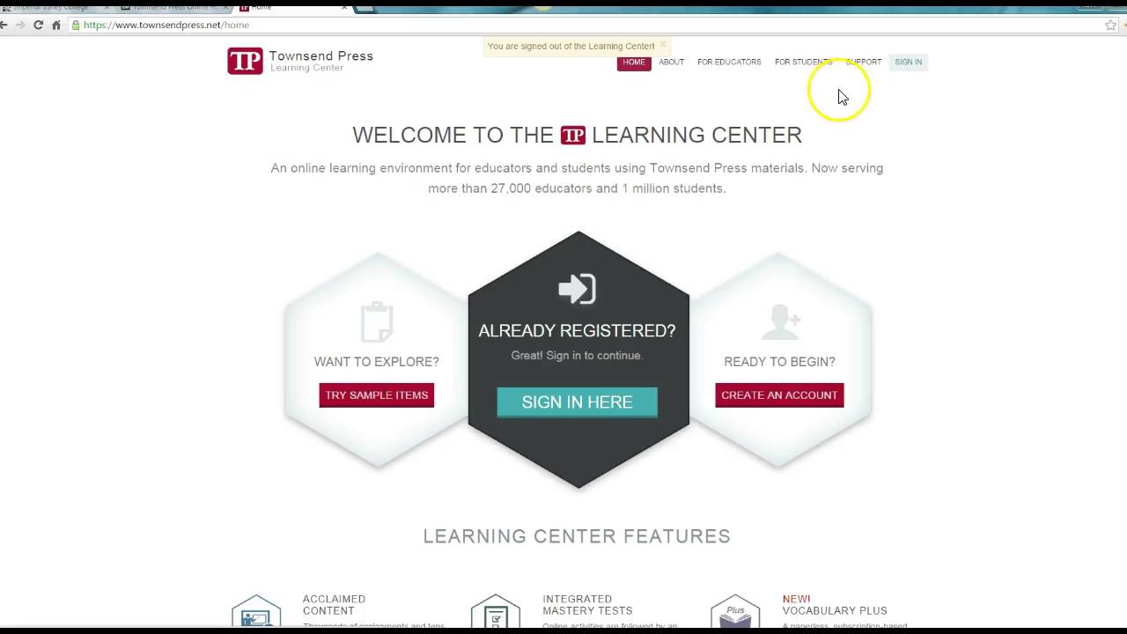Click the Create an Account button

(779, 395)
